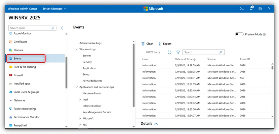Focus the events Search input field
The image size is (279, 134).
point(203,52)
